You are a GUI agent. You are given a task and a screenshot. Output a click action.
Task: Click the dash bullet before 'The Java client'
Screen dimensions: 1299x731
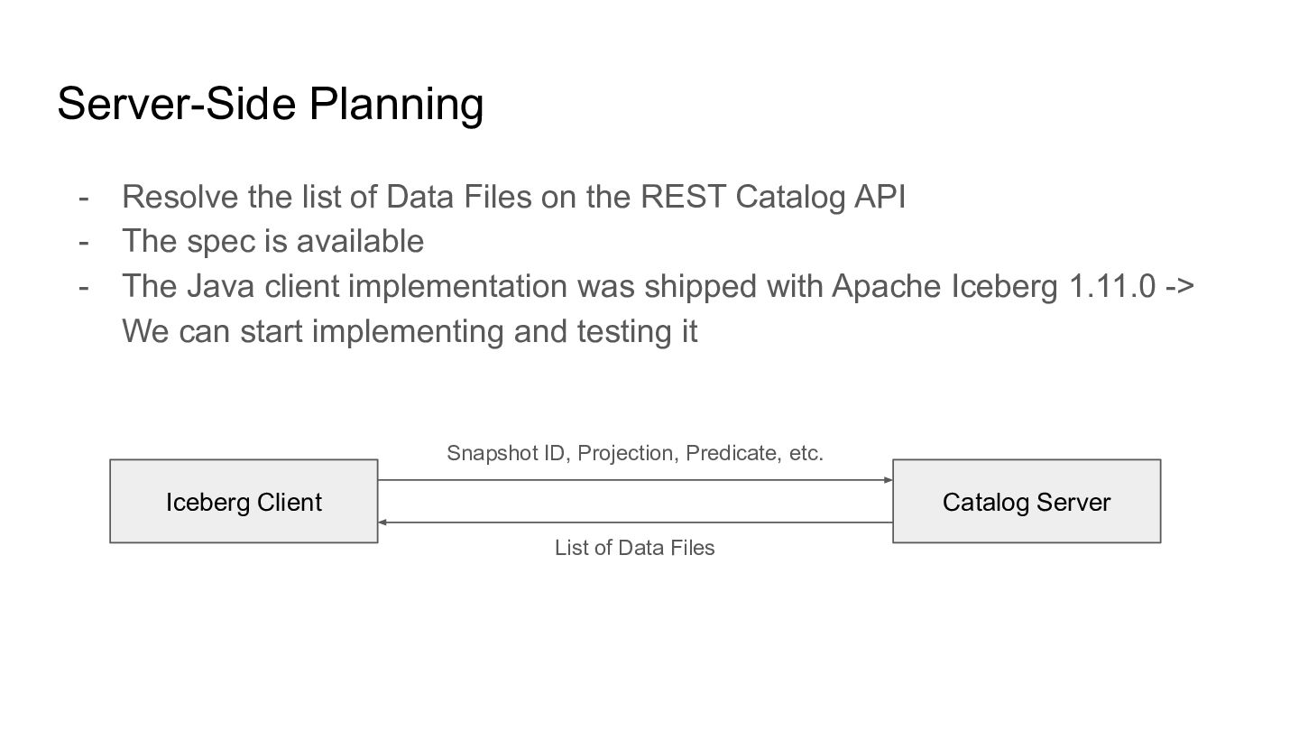pos(84,287)
